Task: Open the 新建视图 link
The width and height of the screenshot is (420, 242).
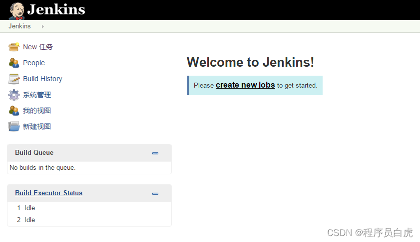Action: [x=37, y=126]
